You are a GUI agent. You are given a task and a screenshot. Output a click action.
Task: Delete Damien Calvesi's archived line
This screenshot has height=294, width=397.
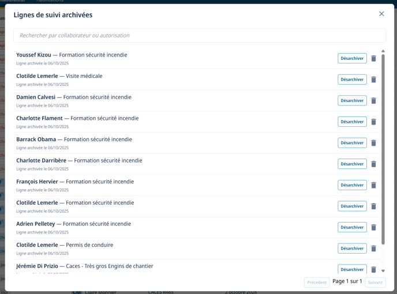(373, 100)
